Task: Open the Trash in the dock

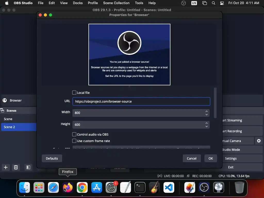Action: point(240,187)
